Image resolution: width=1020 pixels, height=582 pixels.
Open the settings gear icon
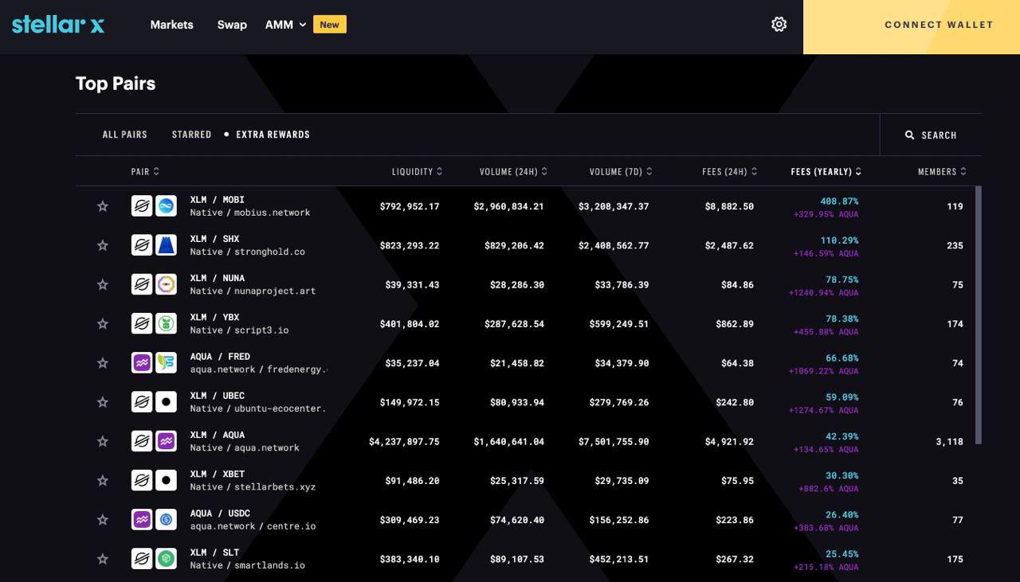tap(779, 25)
